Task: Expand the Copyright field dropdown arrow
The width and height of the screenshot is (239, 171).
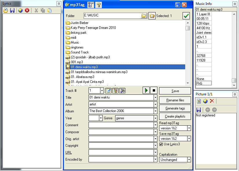Action: point(155,146)
